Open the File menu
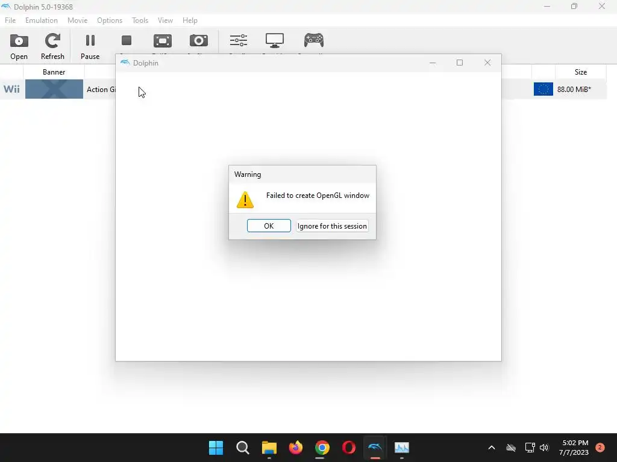This screenshot has width=617, height=462. [x=10, y=20]
